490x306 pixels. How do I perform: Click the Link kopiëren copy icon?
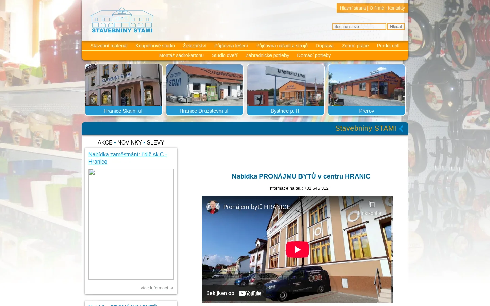[372, 204]
